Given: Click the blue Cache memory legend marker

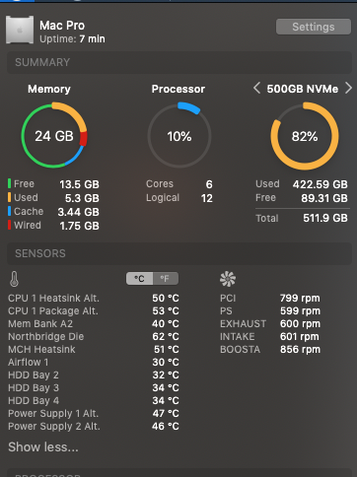Looking at the screenshot, I should (10, 211).
